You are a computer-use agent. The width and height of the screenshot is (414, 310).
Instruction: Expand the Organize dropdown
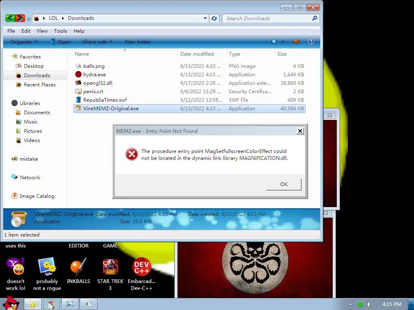pyautogui.click(x=24, y=42)
